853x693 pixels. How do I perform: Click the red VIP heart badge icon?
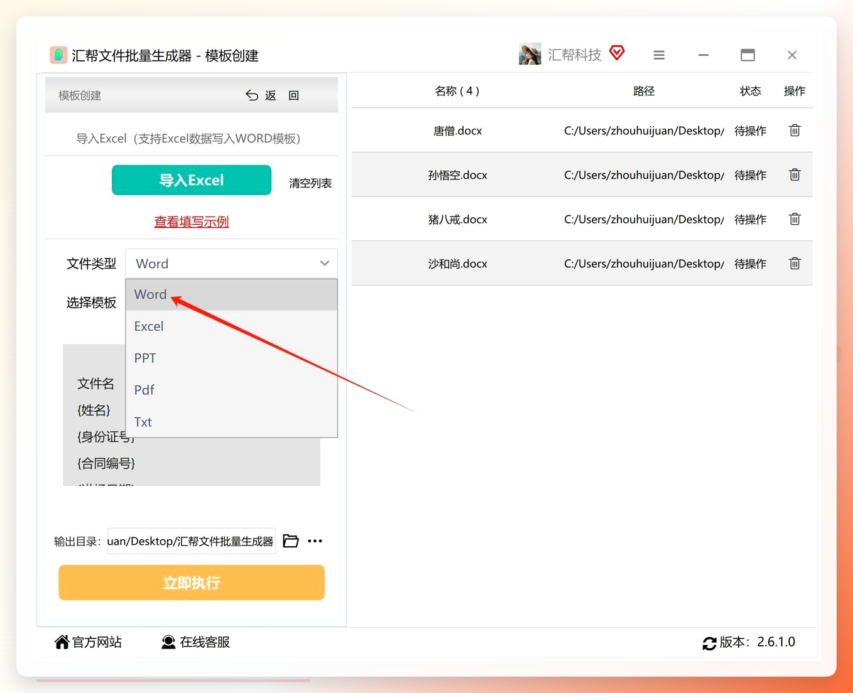click(617, 53)
